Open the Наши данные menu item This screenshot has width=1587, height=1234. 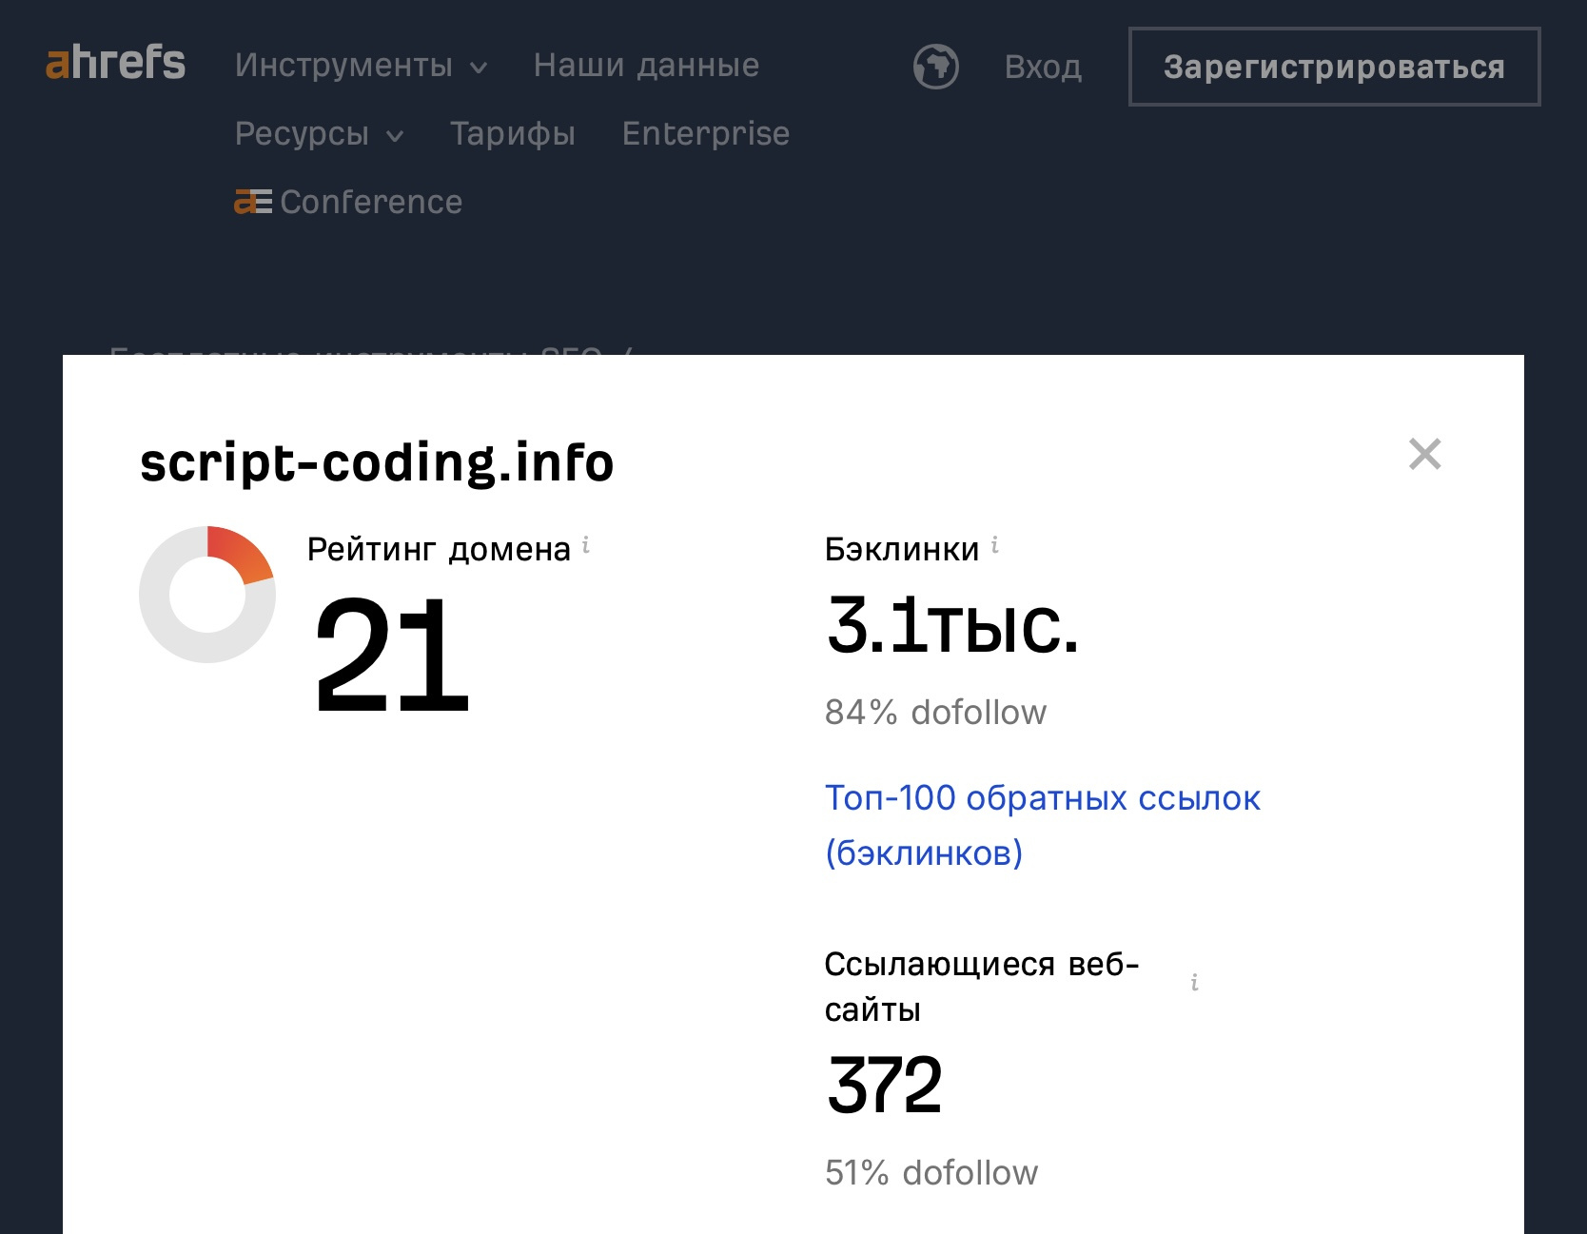[646, 66]
